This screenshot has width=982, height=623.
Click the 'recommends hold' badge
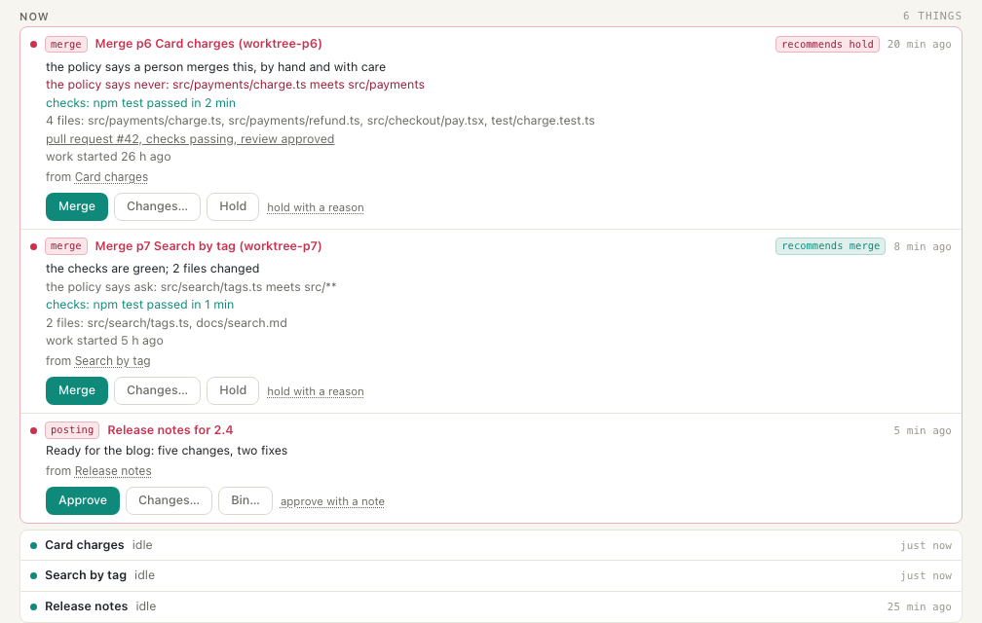tap(827, 45)
